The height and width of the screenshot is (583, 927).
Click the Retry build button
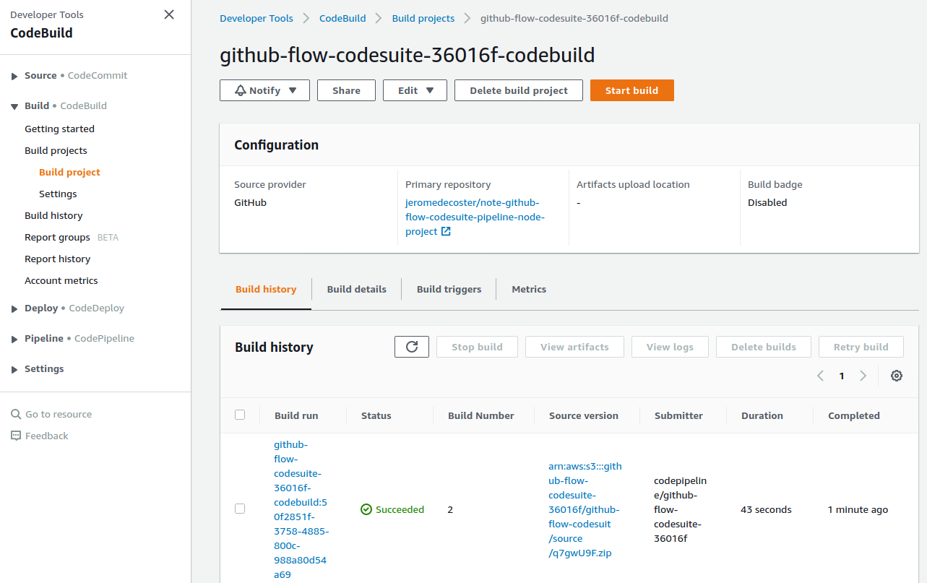click(x=861, y=347)
